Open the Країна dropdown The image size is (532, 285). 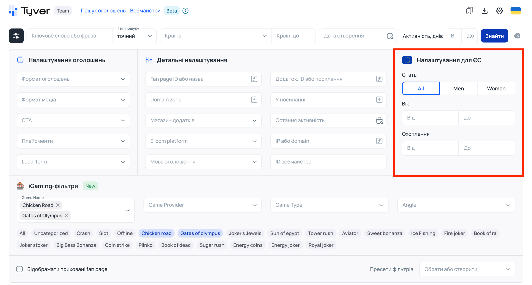tap(216, 36)
